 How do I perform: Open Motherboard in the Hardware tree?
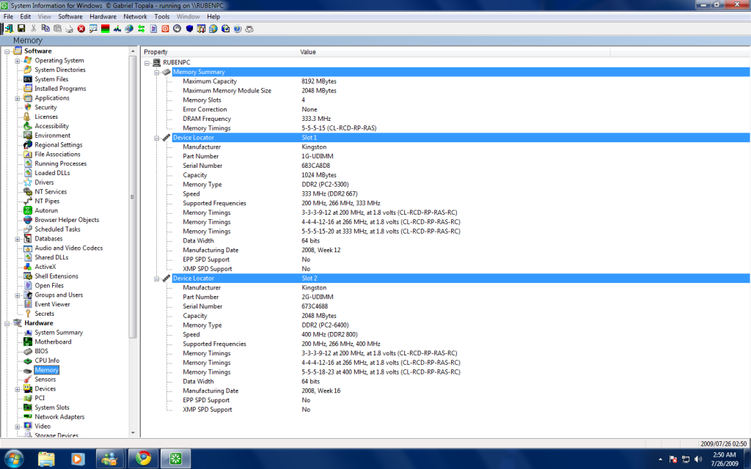point(53,341)
